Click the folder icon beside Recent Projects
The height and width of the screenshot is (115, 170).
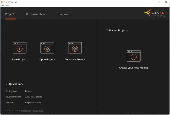107,30
